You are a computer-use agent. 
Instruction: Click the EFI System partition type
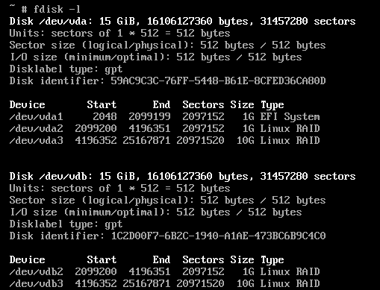pyautogui.click(x=290, y=117)
